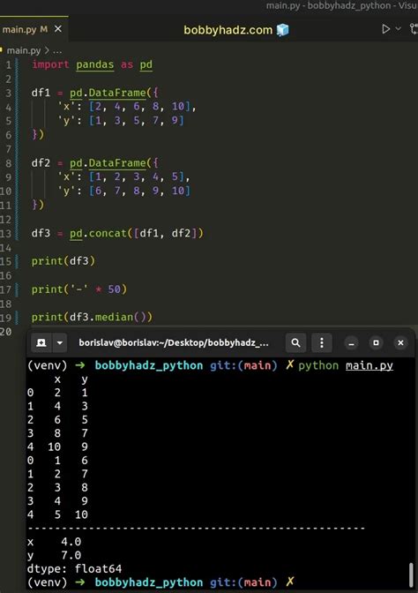Screen dimensions: 418x593
Task: Click 'dtype: float64' terminal output
Action: (74, 568)
